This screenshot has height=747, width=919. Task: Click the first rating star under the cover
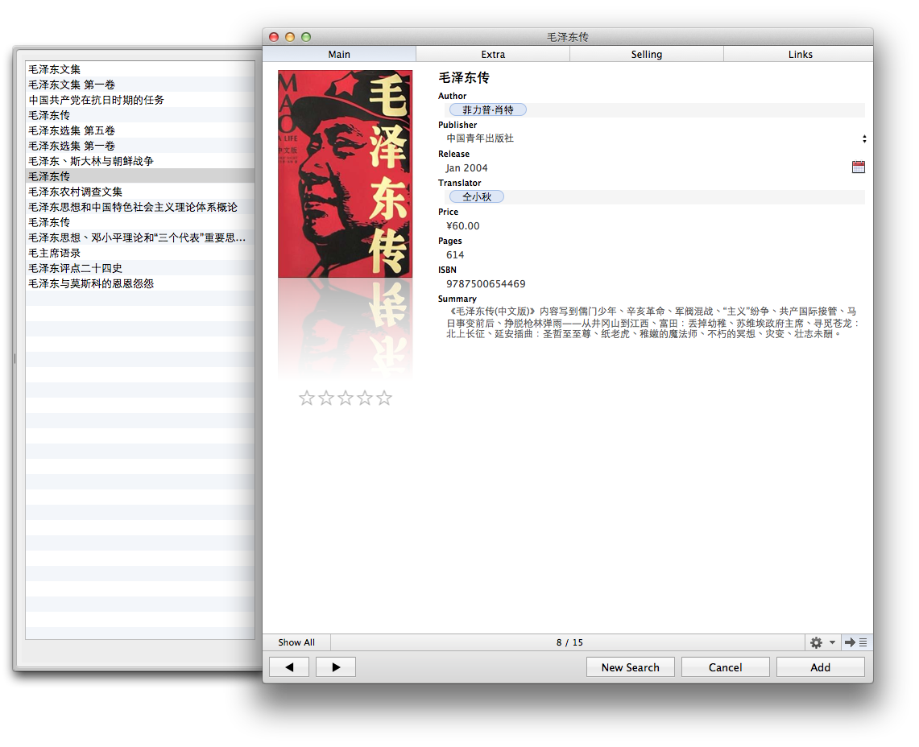click(x=307, y=397)
